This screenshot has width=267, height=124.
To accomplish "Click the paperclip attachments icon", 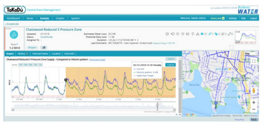I will (210, 34).
